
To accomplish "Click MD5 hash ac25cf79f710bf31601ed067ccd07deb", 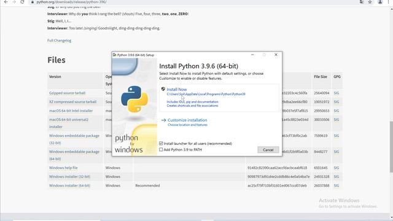I will pos(277,185).
